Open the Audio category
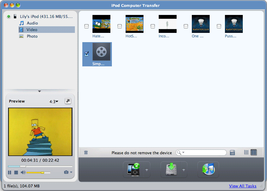The width and height of the screenshot is (267, 191). coord(32,23)
